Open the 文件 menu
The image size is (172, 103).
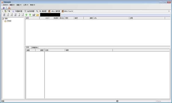click(x=5, y=5)
